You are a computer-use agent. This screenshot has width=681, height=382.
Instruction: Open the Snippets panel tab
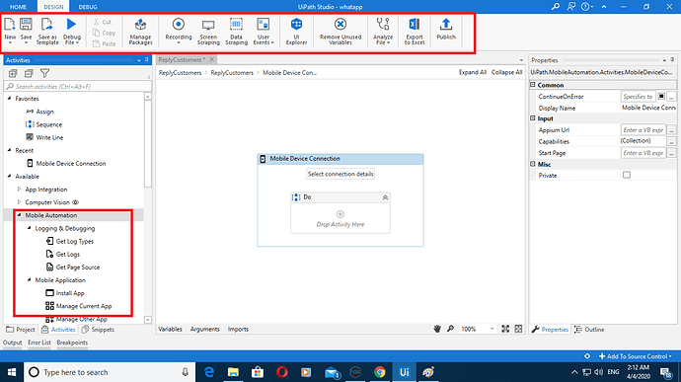(x=98, y=330)
